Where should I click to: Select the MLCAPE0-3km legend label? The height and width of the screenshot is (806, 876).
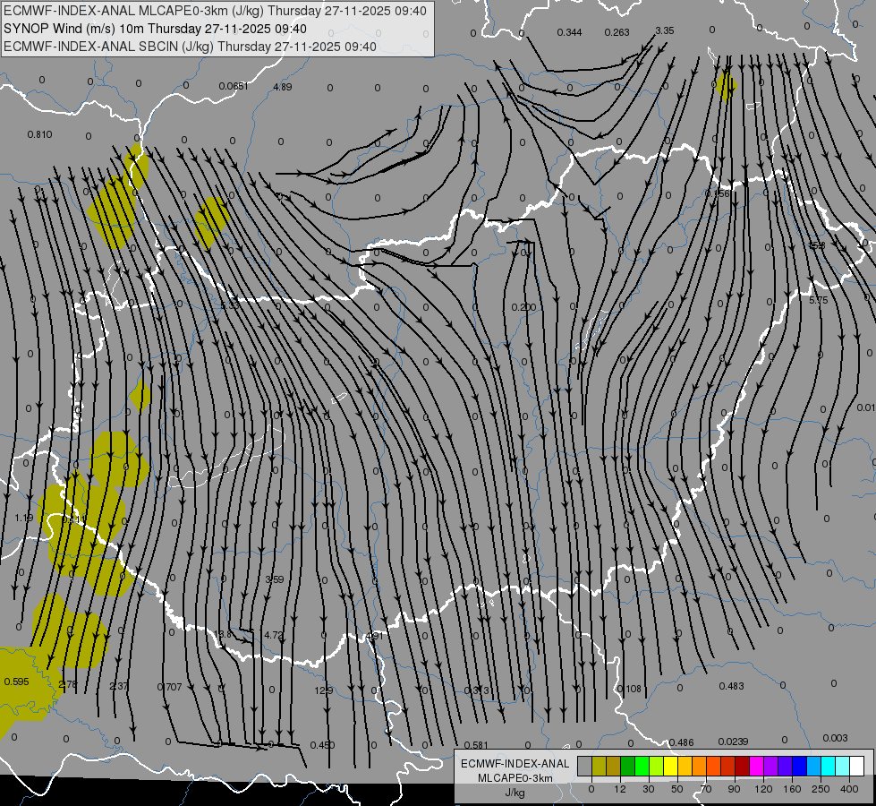(515, 778)
